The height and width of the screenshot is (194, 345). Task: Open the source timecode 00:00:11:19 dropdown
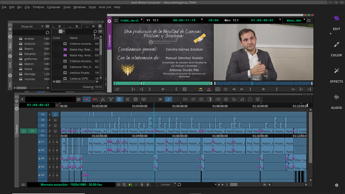point(202,20)
